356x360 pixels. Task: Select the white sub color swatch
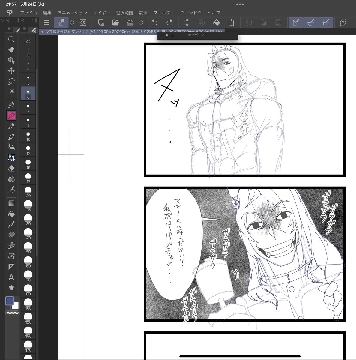coord(15,306)
